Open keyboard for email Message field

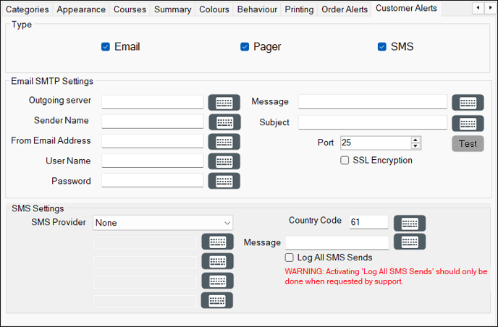pyautogui.click(x=468, y=103)
